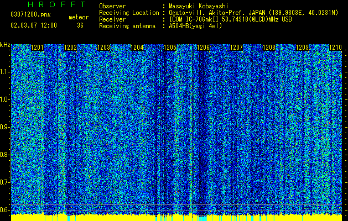Click the Observer label
This screenshot has width=348, height=221.
(112, 6)
